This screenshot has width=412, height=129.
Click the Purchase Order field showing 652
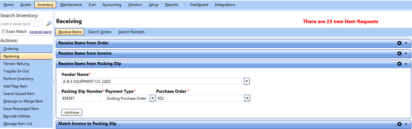(x=200, y=98)
